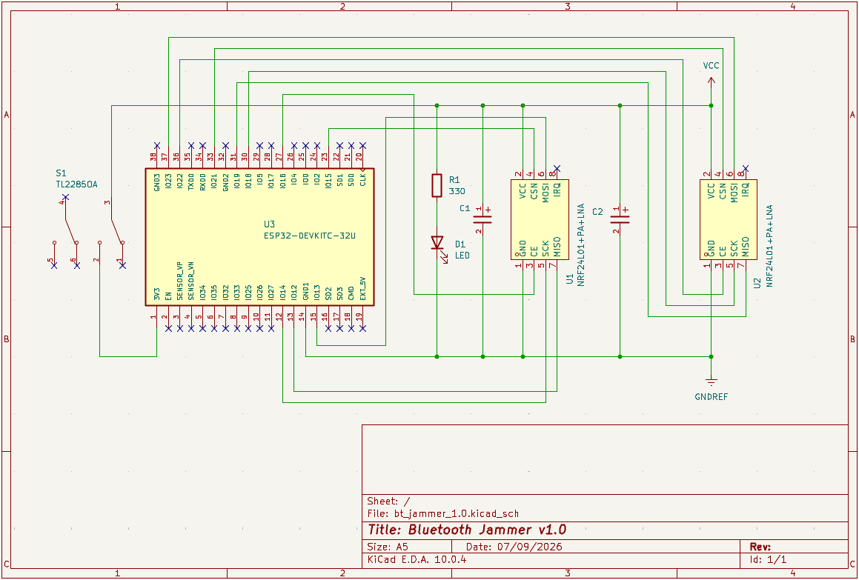The height and width of the screenshot is (580, 859).
Task: Click the MISO pin label on U1
Action: click(x=557, y=247)
